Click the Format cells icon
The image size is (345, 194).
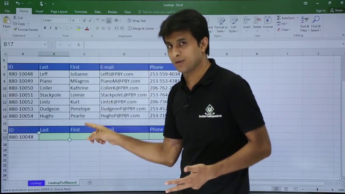coord(268,21)
